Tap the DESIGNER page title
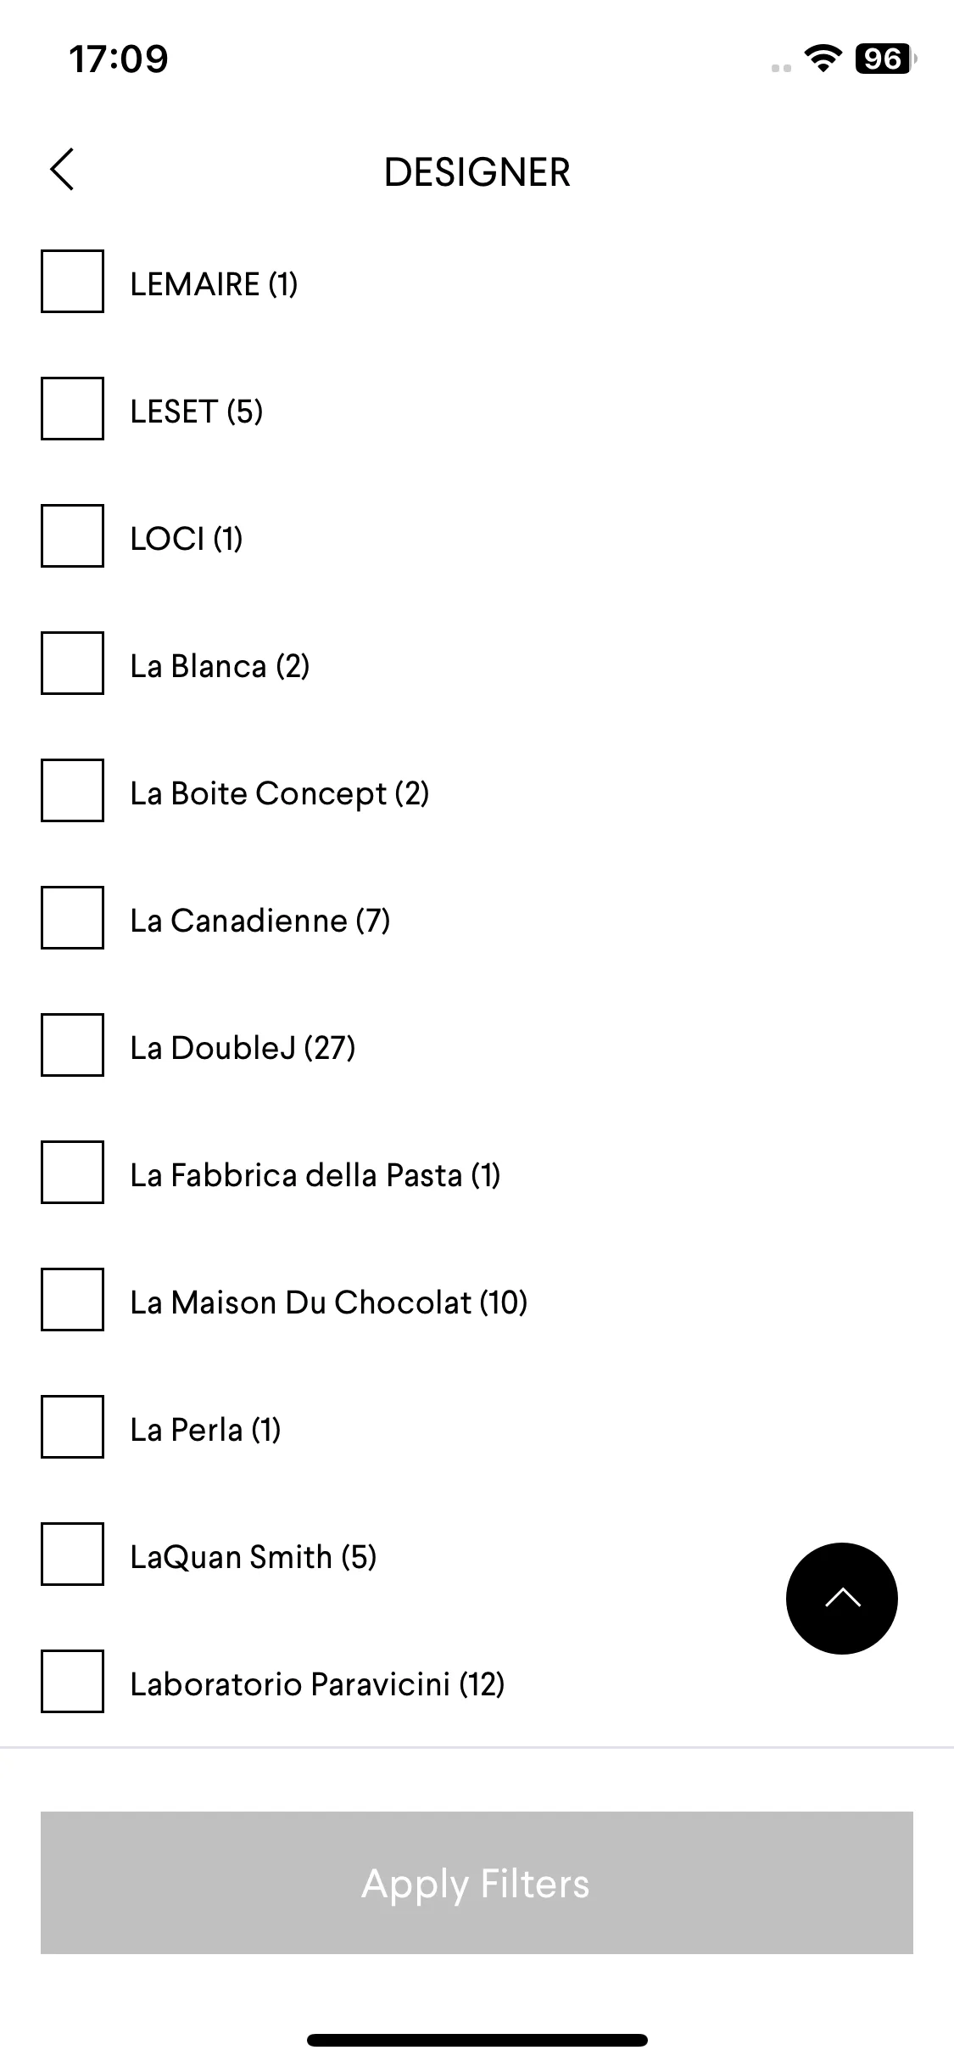Image resolution: width=954 pixels, height=2067 pixels. click(x=477, y=172)
